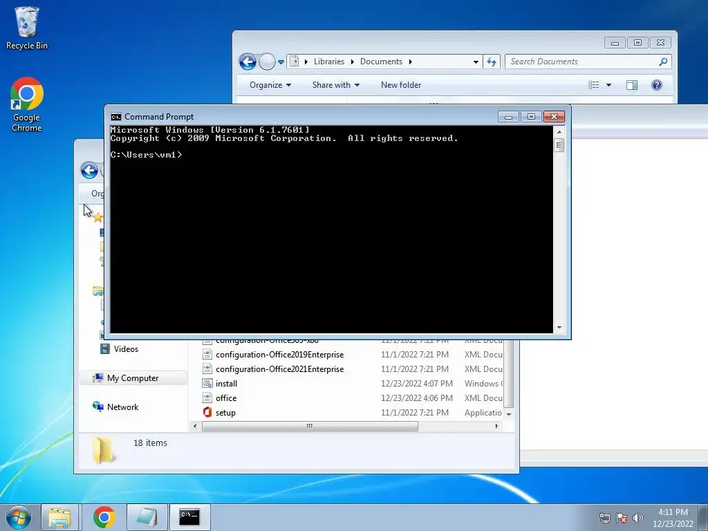This screenshot has width=708, height=531.
Task: Open the Recycle Bin desktop icon
Action: [27, 28]
